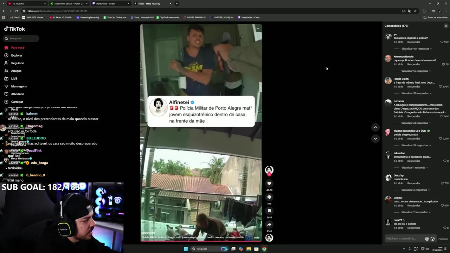This screenshot has width=450, height=253.
Task: Open emoji picker in comment box
Action: (432, 239)
